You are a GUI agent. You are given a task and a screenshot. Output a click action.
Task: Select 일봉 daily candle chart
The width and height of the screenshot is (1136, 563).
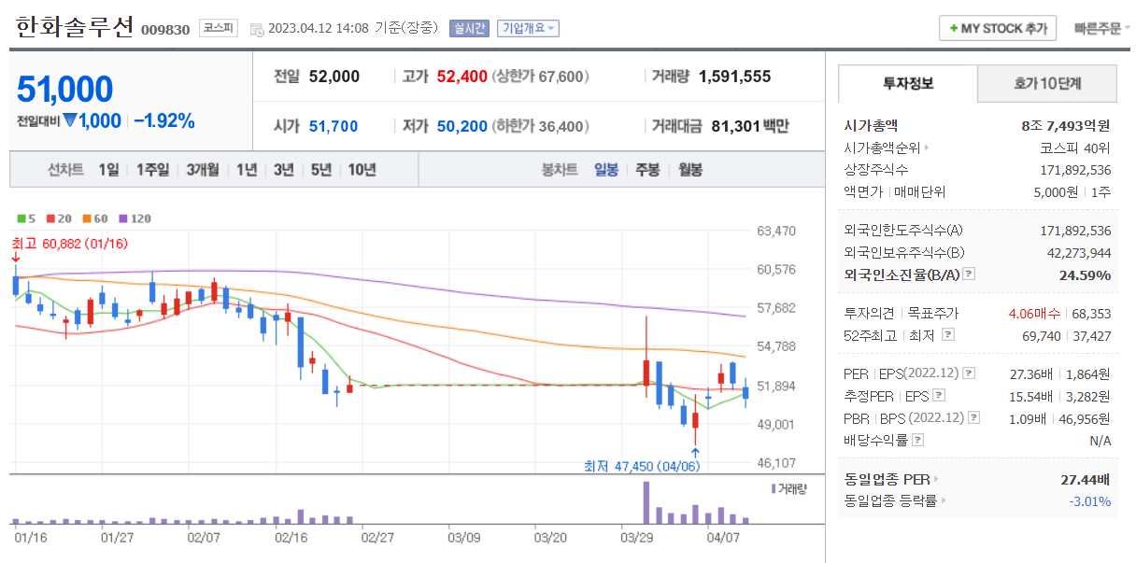pyautogui.click(x=606, y=169)
